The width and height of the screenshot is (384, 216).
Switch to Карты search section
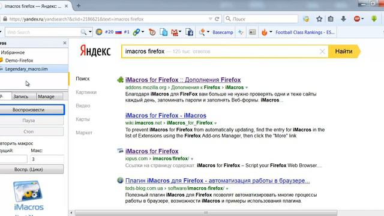[x=83, y=119]
